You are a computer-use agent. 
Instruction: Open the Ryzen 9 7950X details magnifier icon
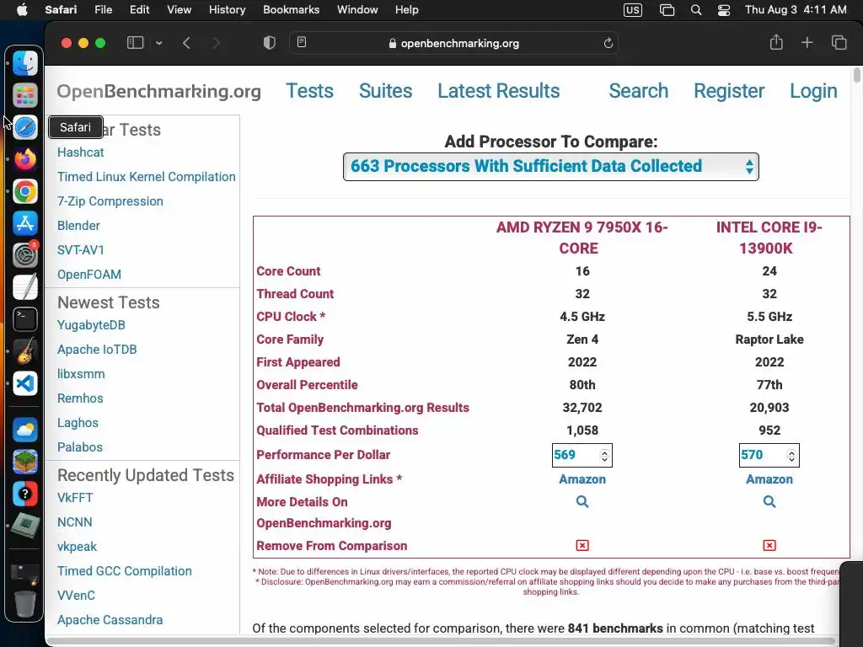582,501
